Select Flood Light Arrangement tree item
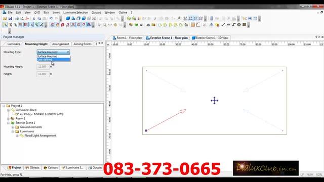The image size is (324, 182). (40, 136)
